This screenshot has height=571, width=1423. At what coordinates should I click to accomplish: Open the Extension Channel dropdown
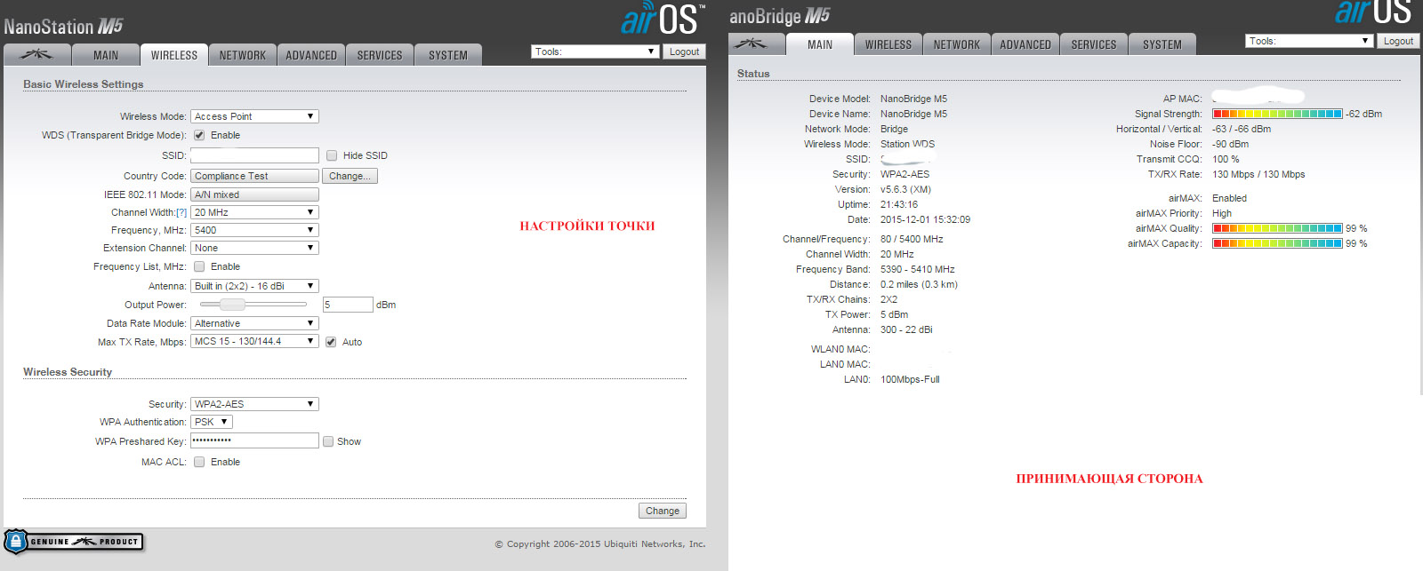[254, 248]
